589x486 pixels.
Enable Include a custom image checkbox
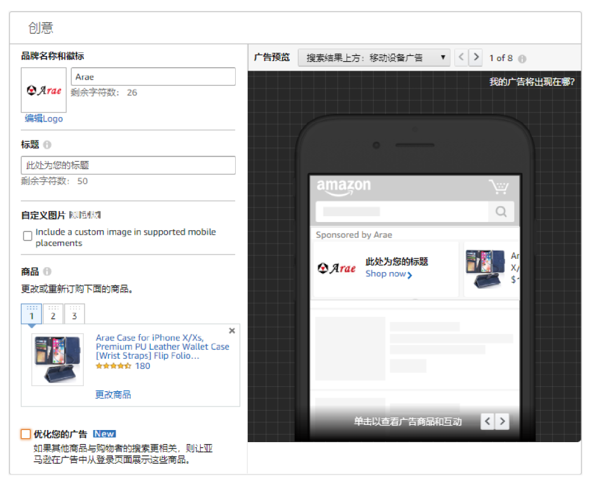(x=27, y=236)
